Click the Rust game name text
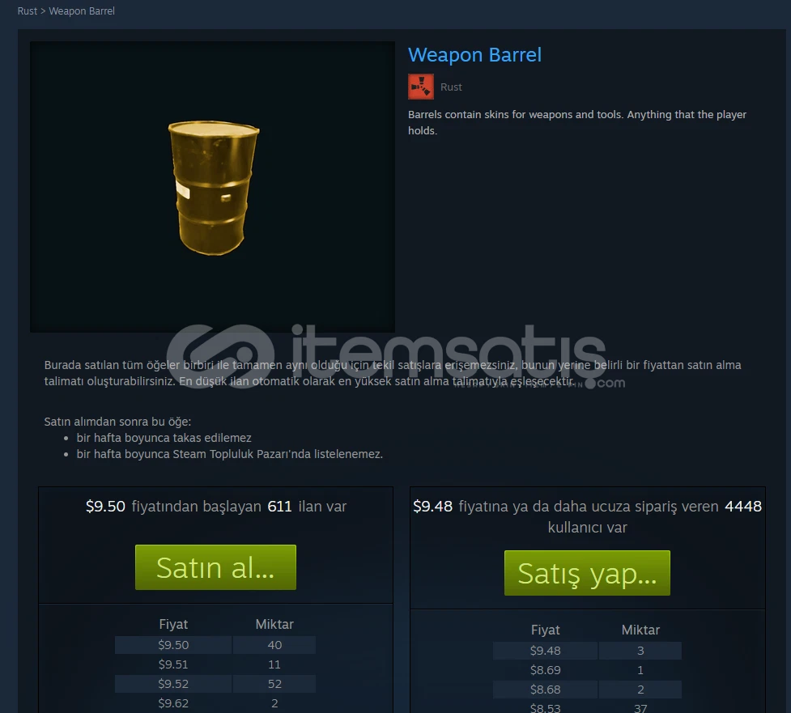 point(451,87)
